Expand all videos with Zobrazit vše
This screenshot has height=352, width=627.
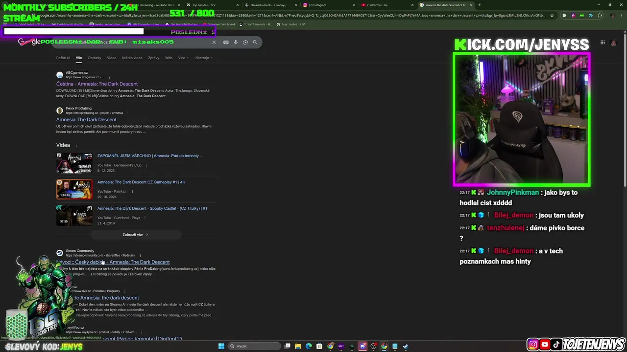point(135,235)
